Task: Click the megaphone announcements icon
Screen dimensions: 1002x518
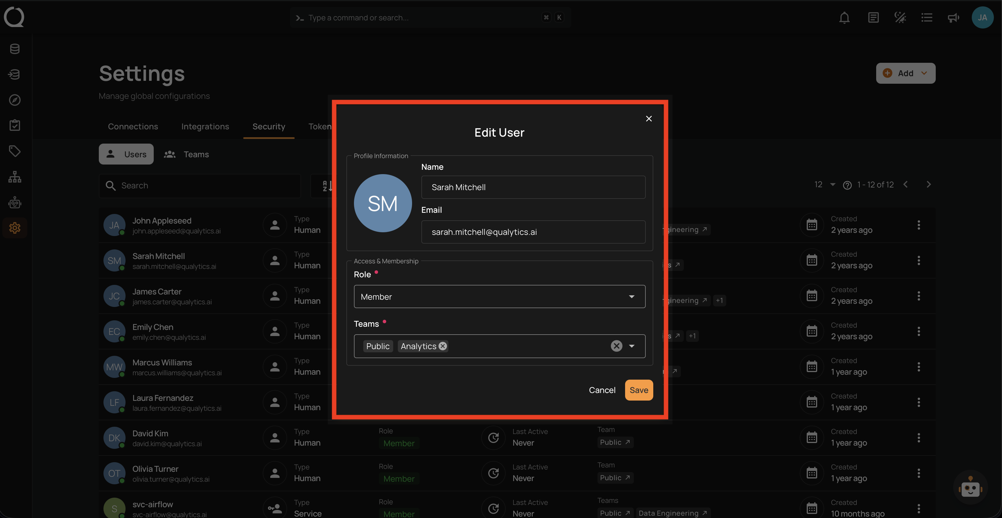Action: (953, 17)
